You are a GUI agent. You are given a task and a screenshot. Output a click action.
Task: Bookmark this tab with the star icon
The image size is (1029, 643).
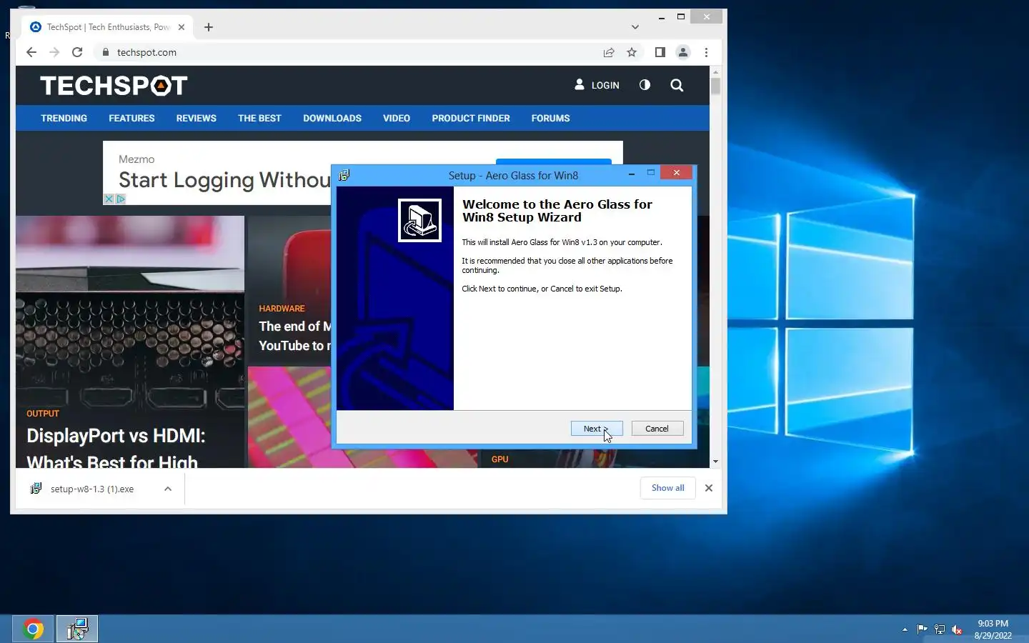click(x=632, y=52)
